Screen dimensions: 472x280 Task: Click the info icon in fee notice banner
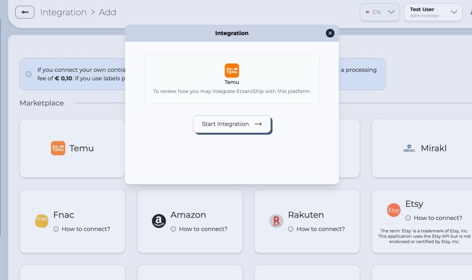click(29, 74)
